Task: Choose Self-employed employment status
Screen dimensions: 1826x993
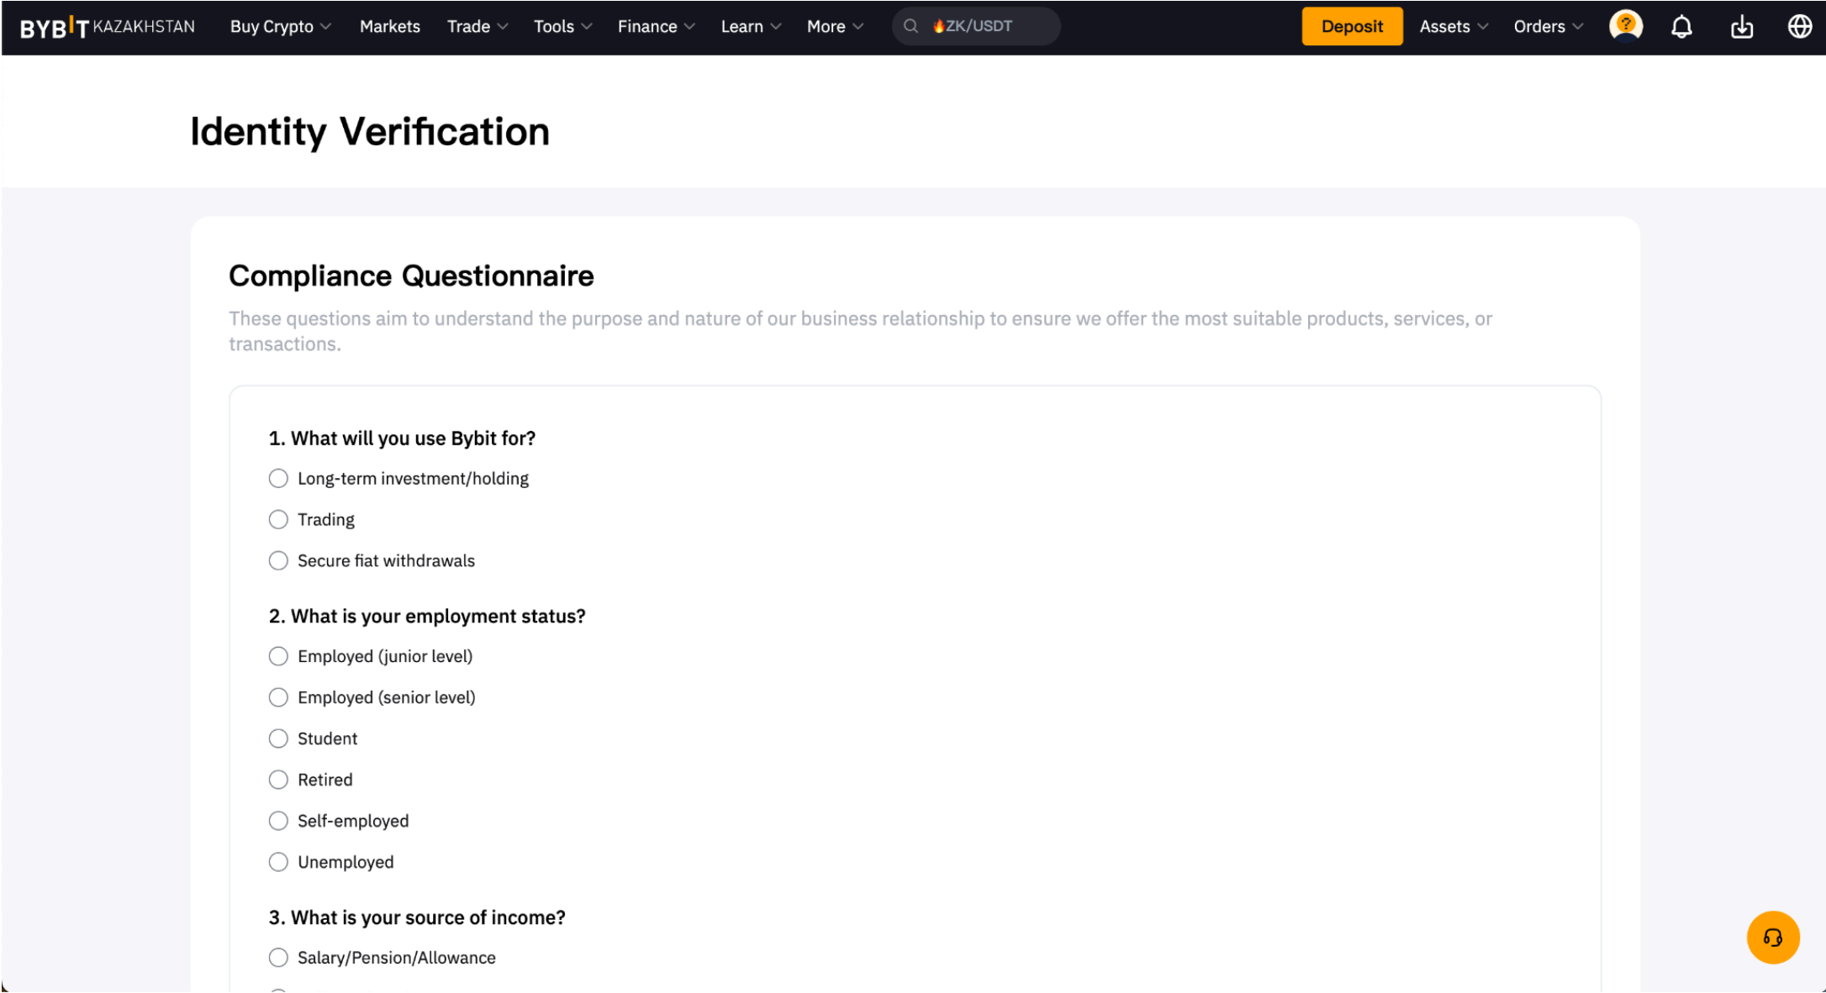Action: pos(278,822)
